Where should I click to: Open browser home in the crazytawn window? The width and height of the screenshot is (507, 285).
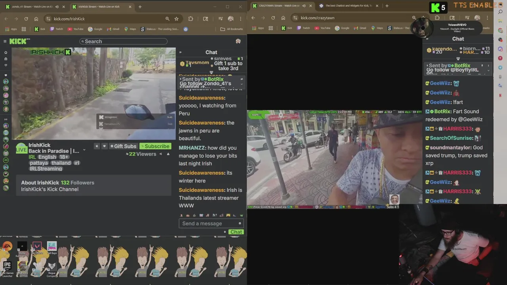point(283,18)
